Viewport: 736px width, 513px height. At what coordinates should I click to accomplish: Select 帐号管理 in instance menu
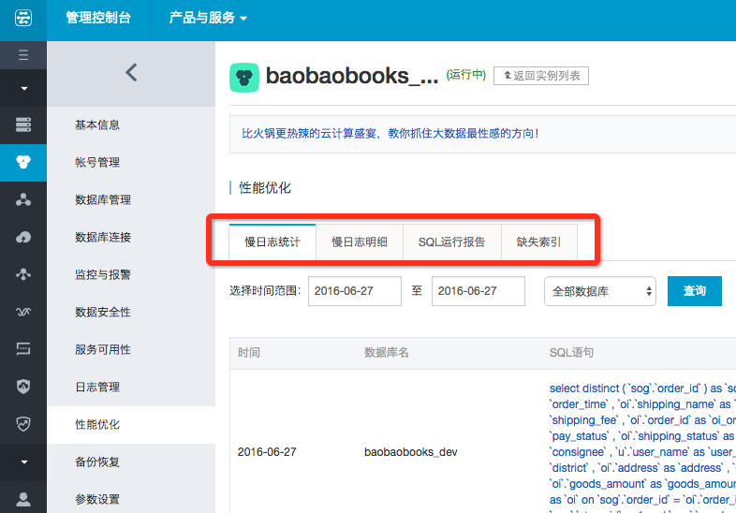coord(97,162)
